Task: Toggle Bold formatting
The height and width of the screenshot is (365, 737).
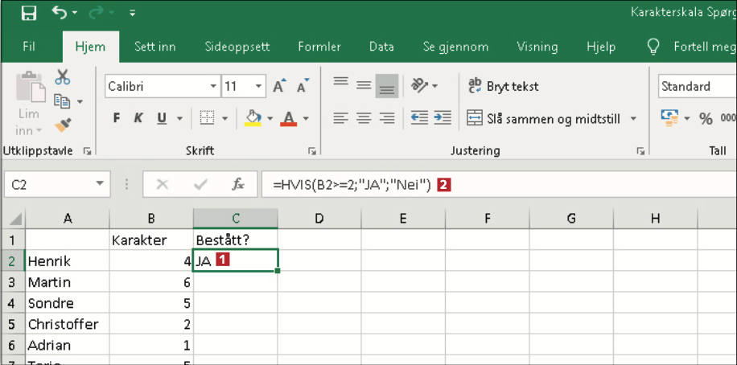Action: click(x=117, y=118)
